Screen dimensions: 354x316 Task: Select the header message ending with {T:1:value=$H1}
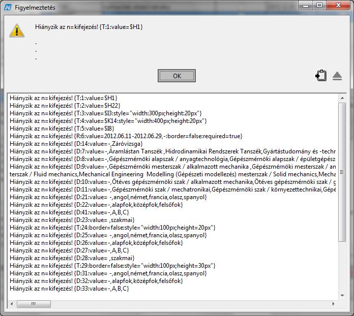tap(89, 27)
